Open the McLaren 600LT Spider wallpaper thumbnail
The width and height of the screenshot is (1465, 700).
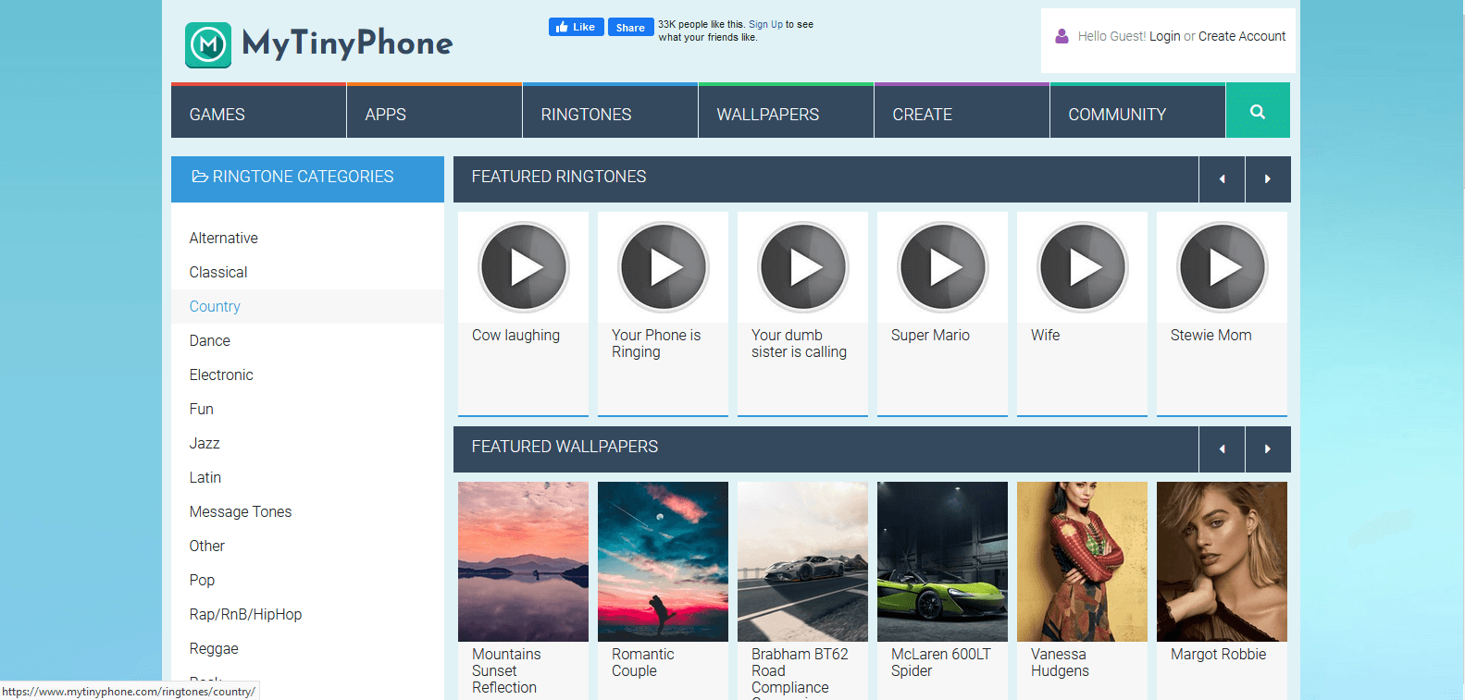[942, 561]
